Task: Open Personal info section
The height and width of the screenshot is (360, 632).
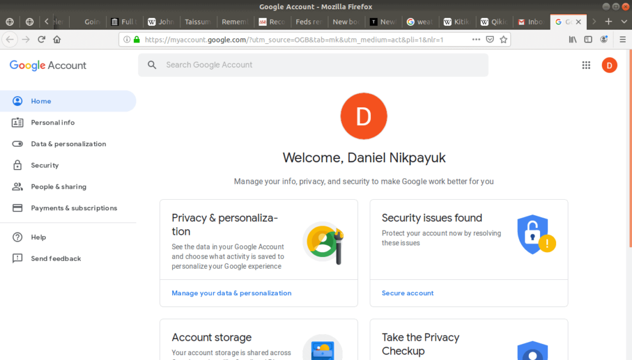Action: coord(68,123)
